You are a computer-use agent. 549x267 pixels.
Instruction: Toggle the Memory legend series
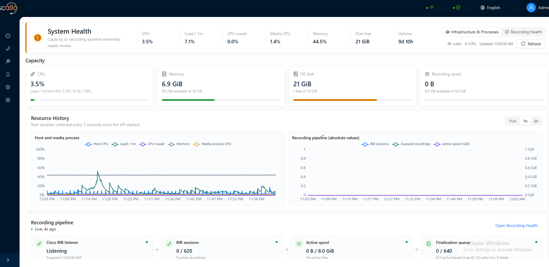pos(179,144)
